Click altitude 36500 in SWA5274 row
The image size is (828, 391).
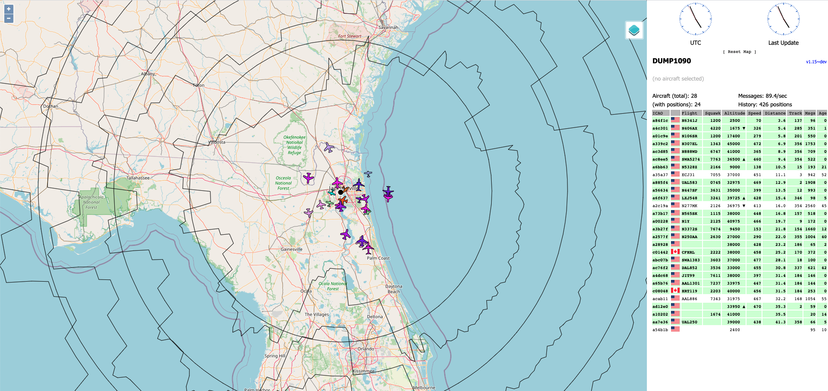pos(734,159)
